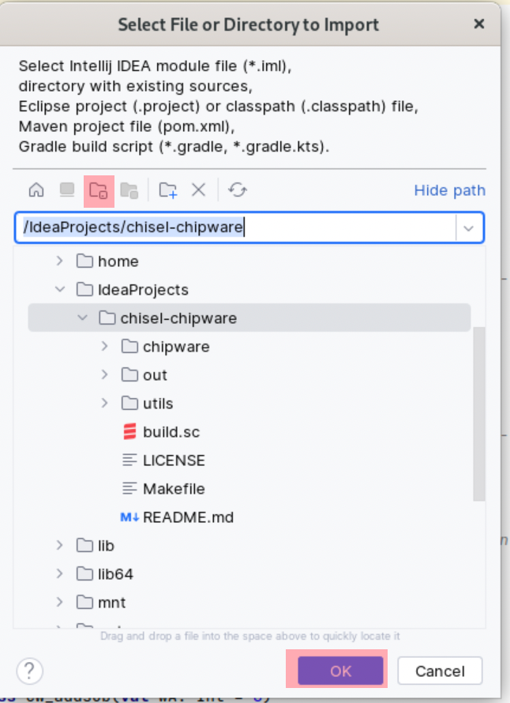Click the README.md markdown icon
Screen dimensions: 510x703
coord(129,517)
